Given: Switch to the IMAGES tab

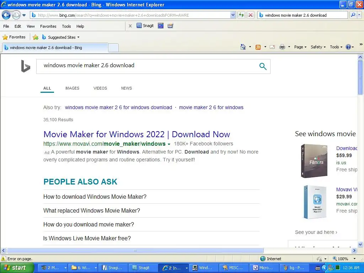Looking at the screenshot, I should (x=72, y=88).
